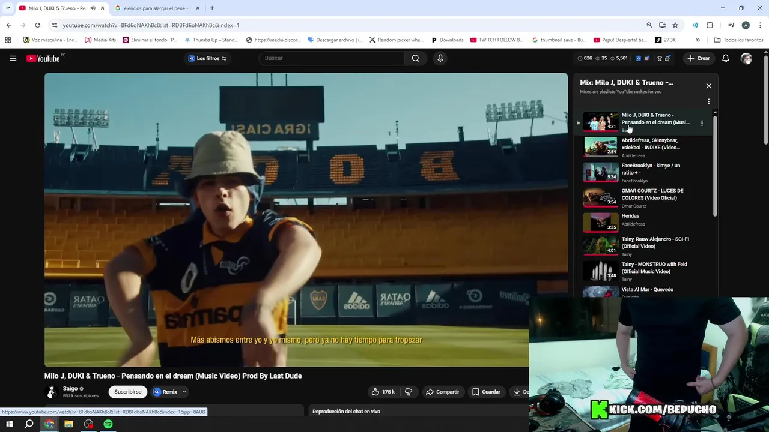769x432 pixels.
Task: Open the Crear create button
Action: [x=699, y=58]
